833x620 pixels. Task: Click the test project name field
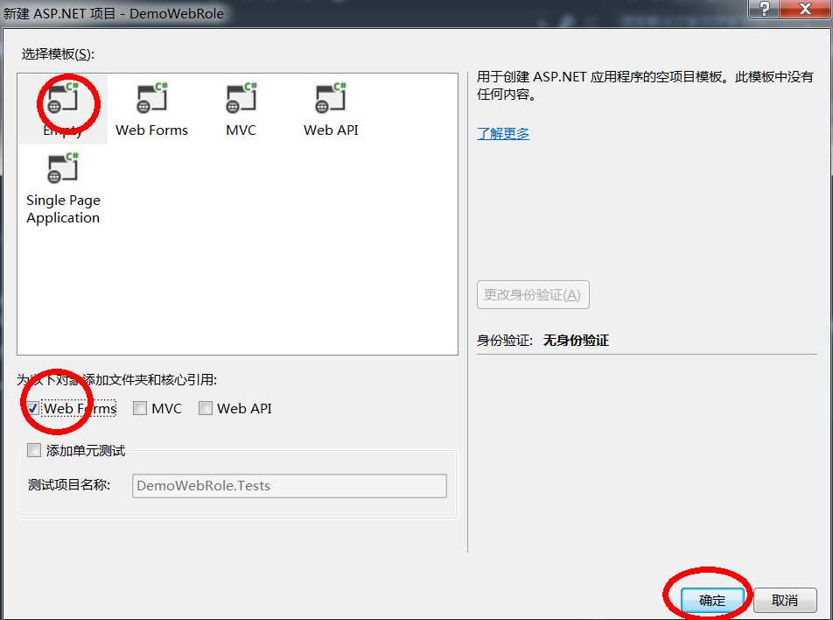290,485
